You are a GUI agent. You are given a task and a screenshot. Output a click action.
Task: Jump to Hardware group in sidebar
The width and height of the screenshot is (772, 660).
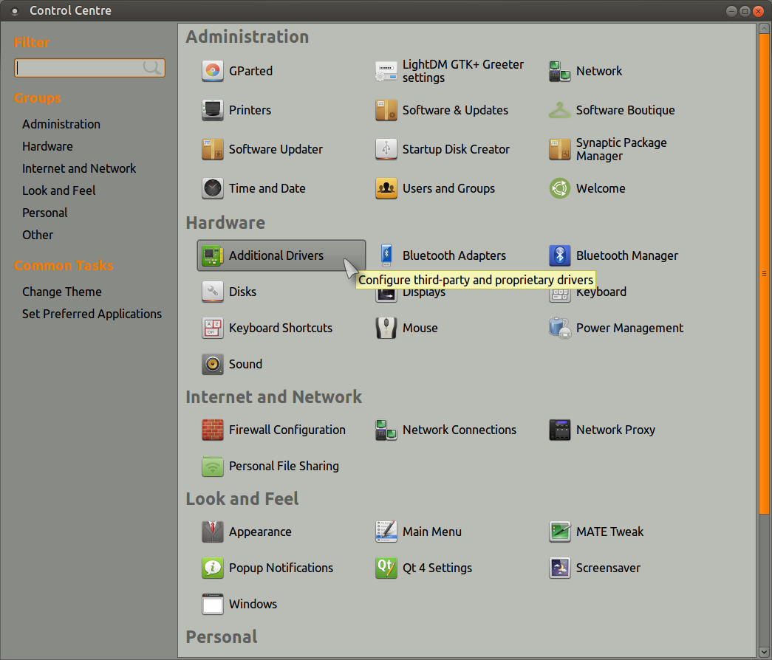click(x=47, y=146)
